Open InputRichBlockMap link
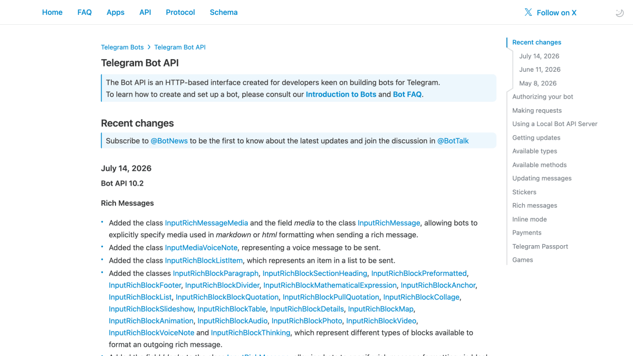633x356 pixels. click(381, 309)
